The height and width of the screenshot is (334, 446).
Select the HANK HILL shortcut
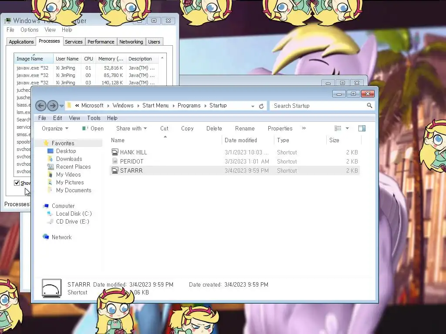(235, 152)
